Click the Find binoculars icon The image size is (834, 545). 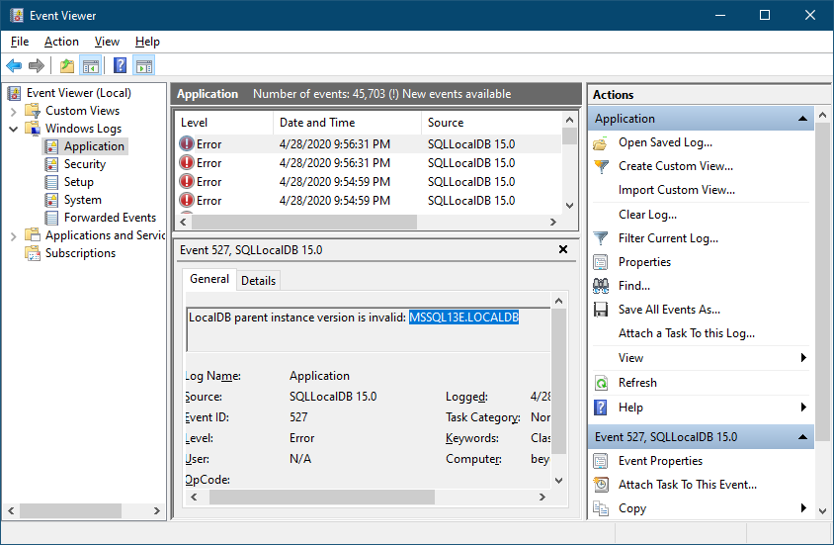[x=601, y=286]
